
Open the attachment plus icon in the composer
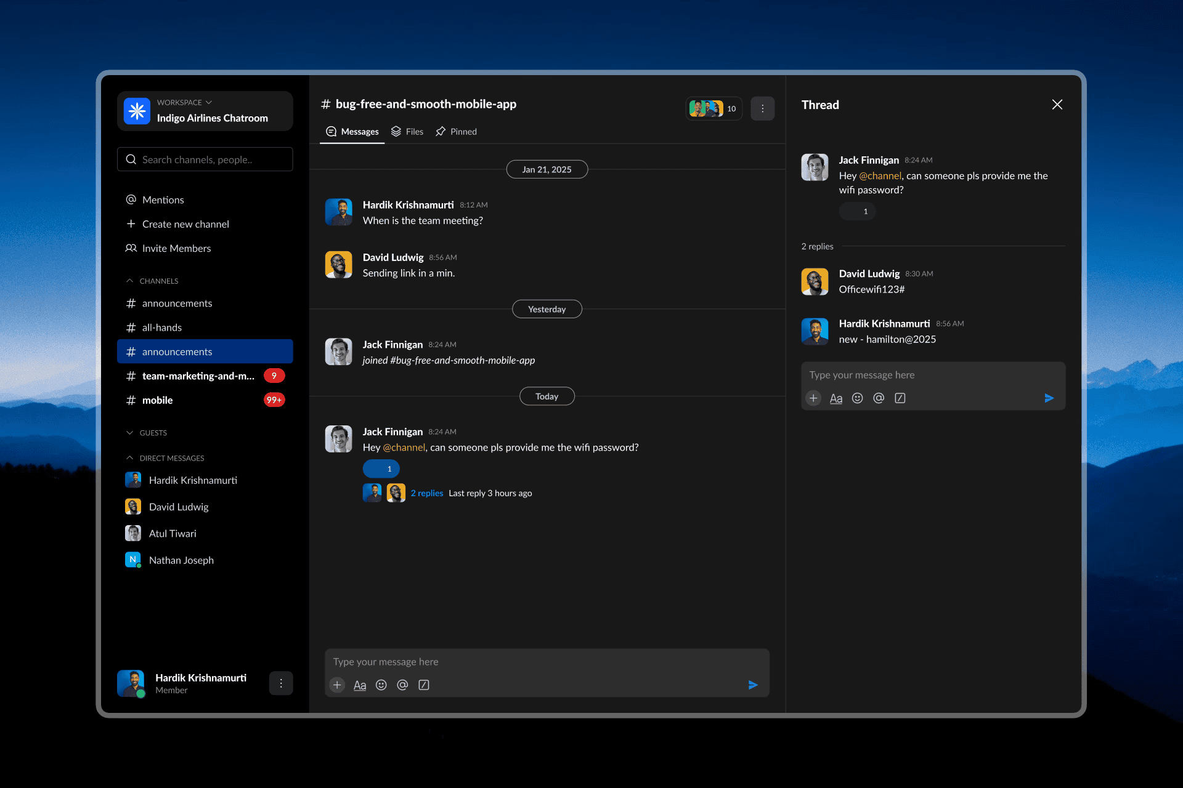point(337,685)
